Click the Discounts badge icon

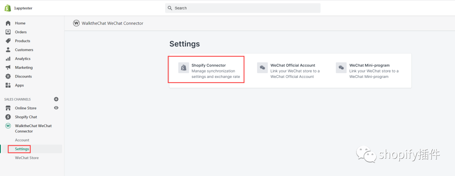[x=8, y=77]
